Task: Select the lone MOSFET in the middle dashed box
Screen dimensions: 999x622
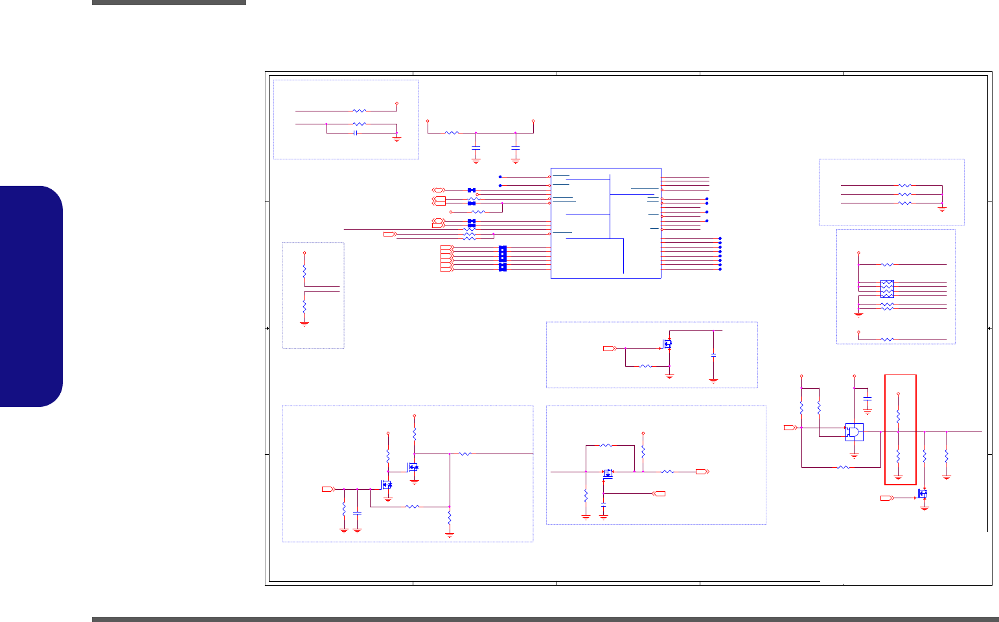Action: (x=667, y=344)
